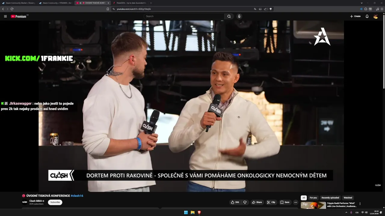The image size is (385, 216).
Task: Open media control music note icon
Action: (377, 9)
